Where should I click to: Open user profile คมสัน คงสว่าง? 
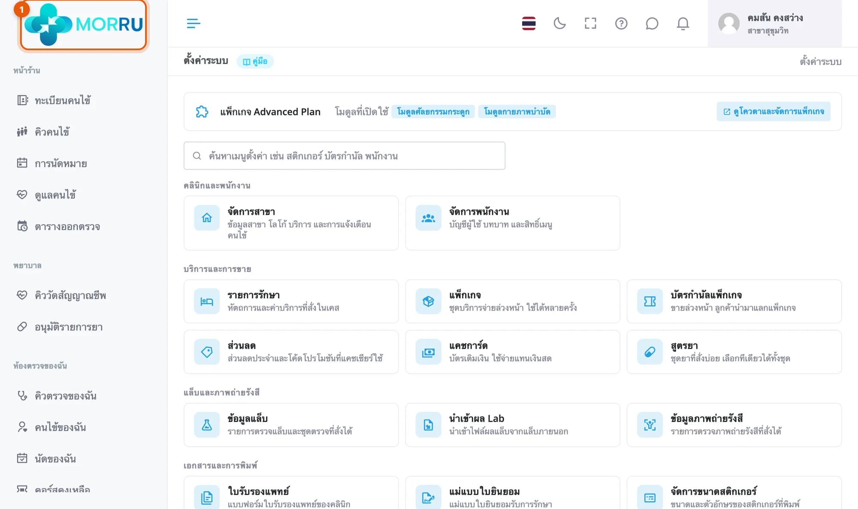(x=774, y=24)
